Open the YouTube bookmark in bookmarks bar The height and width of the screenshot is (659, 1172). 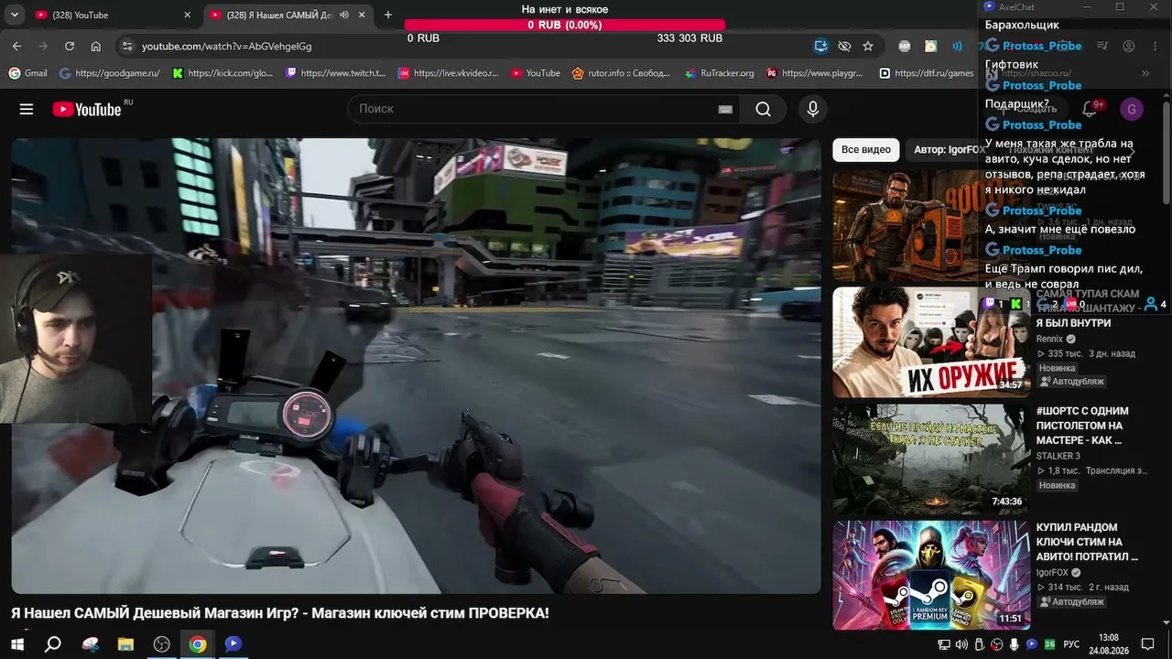click(536, 73)
